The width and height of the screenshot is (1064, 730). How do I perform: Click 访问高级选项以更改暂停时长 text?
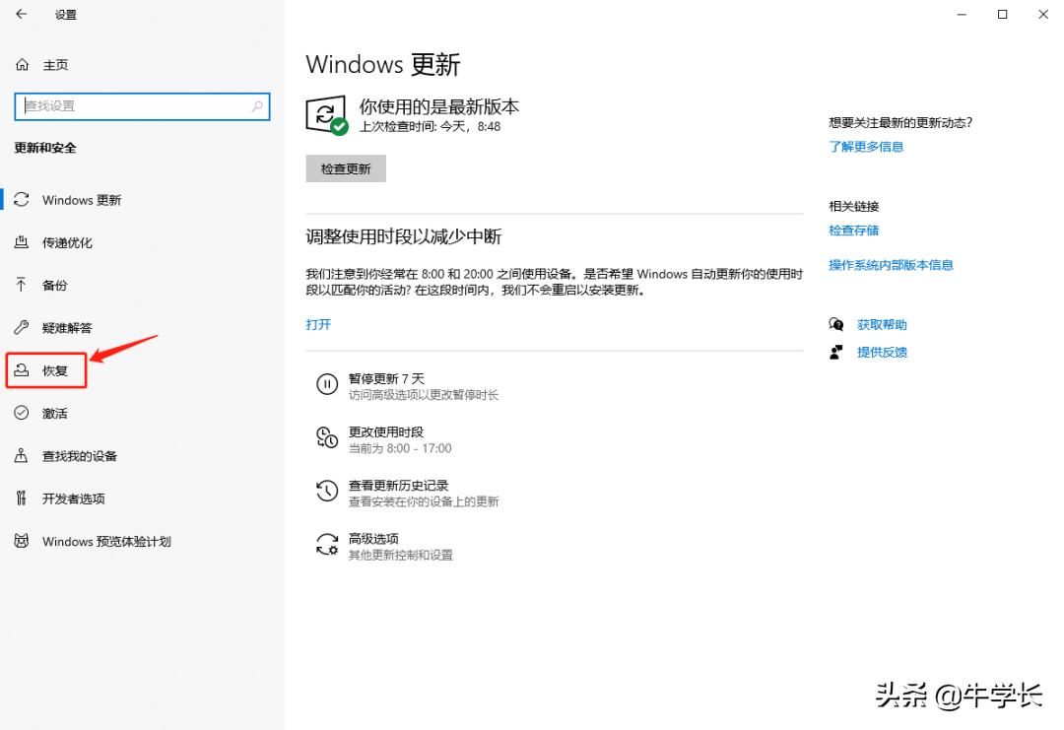tap(424, 395)
